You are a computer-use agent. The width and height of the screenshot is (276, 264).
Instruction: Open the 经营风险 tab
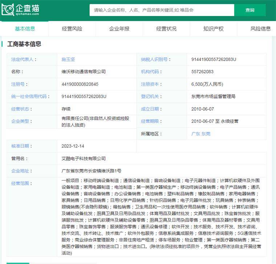point(72,29)
